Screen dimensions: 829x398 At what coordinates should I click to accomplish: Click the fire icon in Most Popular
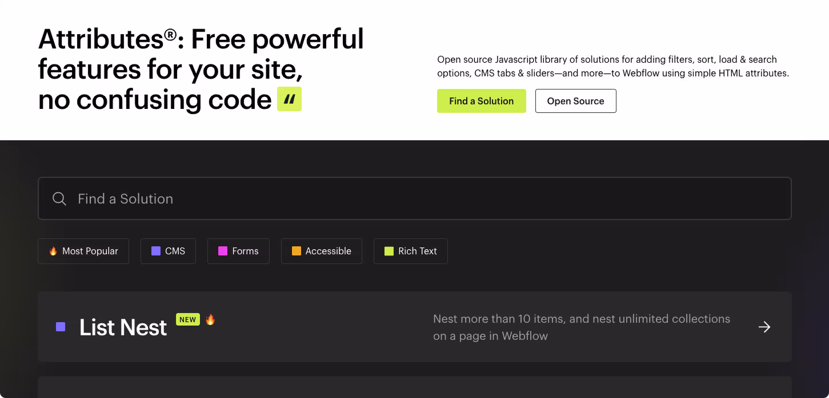coord(53,251)
